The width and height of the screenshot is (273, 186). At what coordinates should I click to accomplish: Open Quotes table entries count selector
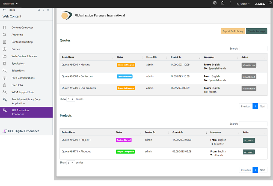point(71,99)
